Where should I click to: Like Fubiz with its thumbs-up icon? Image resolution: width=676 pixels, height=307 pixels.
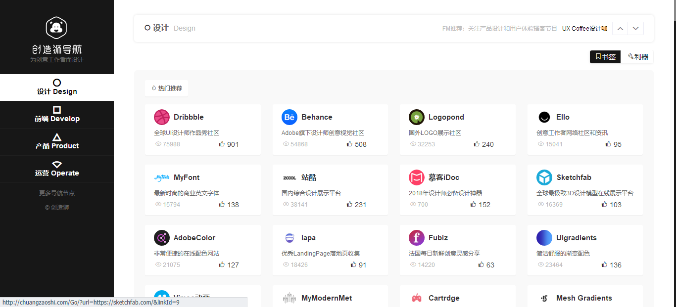481,264
